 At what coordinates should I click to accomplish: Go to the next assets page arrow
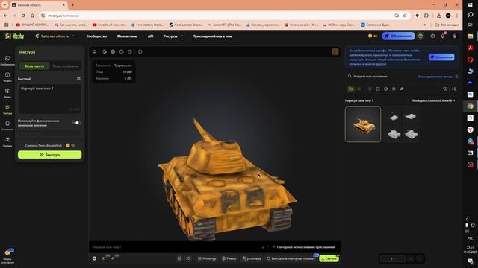[420, 258]
